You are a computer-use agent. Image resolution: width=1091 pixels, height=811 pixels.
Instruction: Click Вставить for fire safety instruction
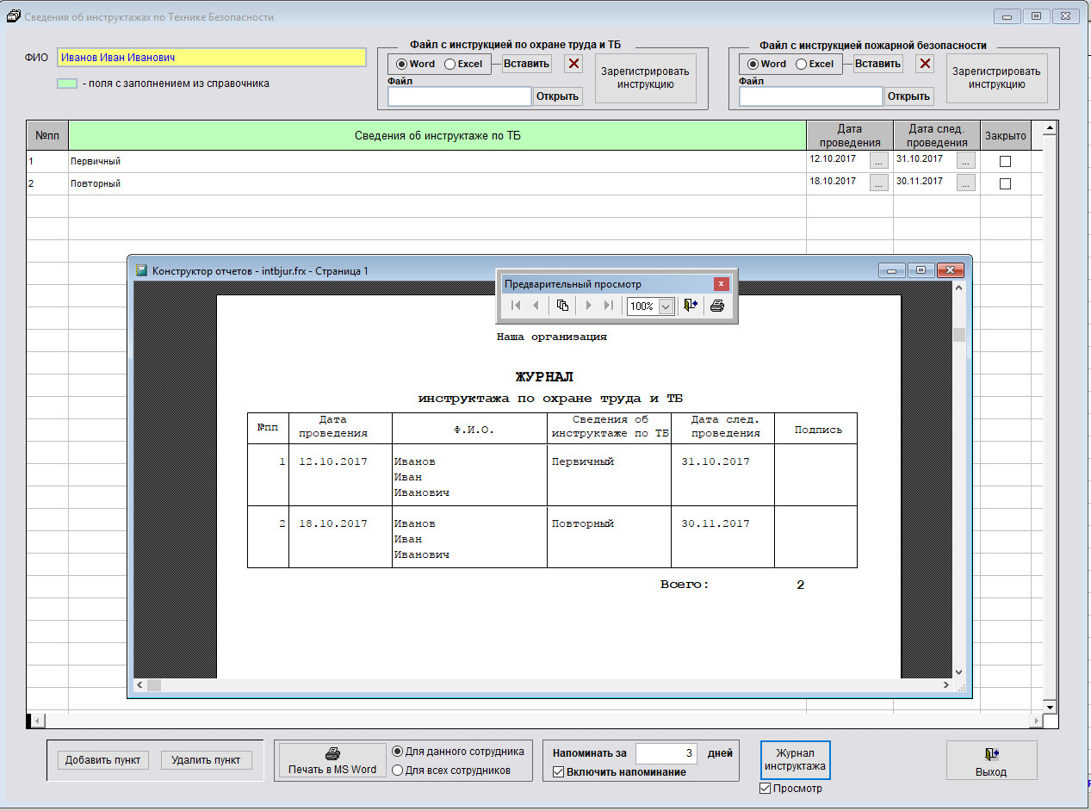pos(878,64)
